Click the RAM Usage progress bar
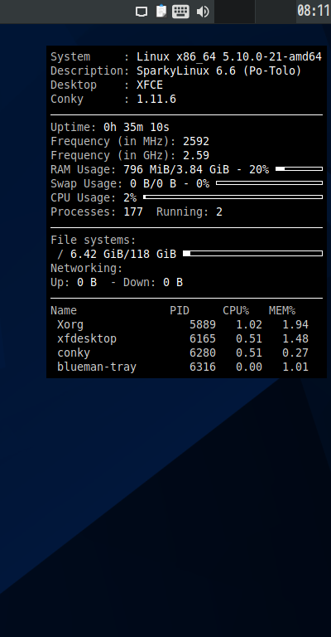The width and height of the screenshot is (331, 637). (x=299, y=168)
